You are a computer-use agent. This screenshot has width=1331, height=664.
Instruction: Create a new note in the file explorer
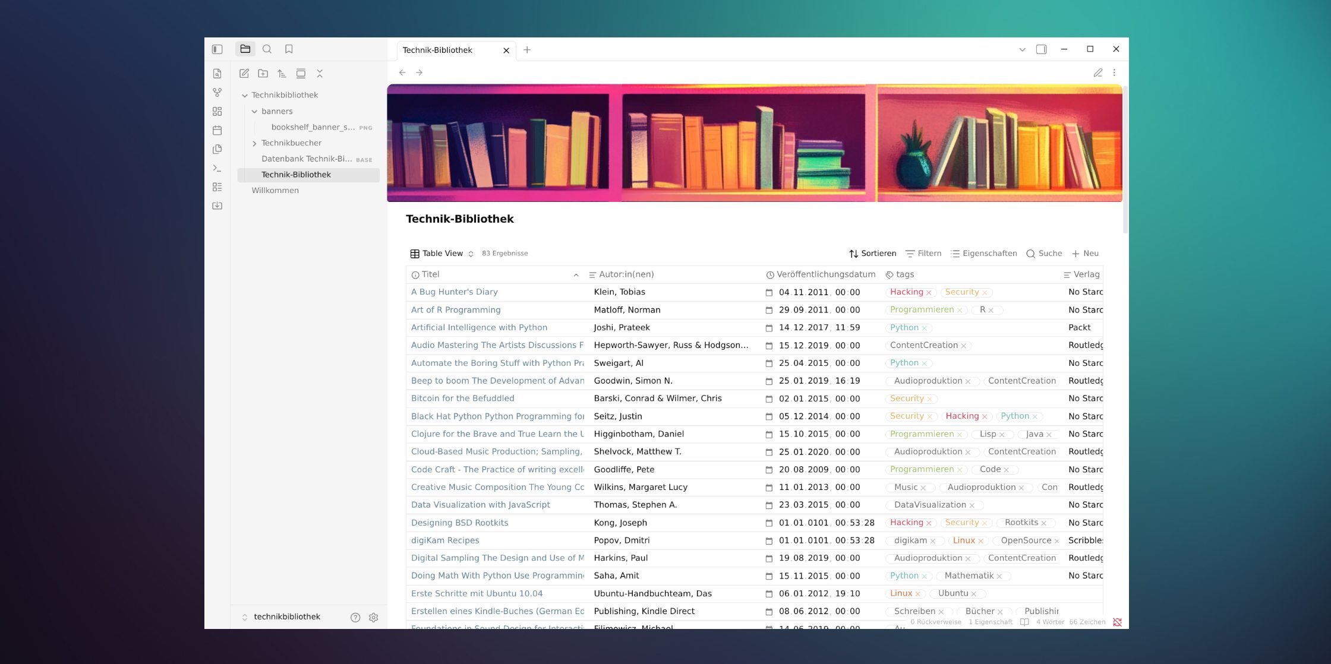pos(244,74)
